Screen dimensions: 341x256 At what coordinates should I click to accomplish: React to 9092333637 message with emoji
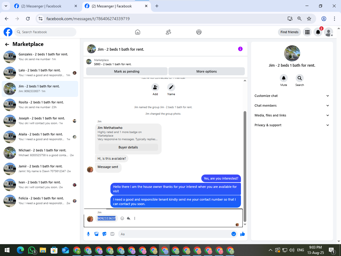point(122,218)
